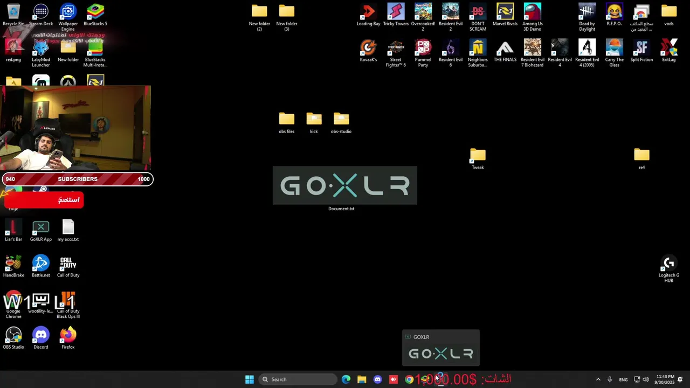
Task: Expand the hidden system tray icons
Action: point(598,379)
